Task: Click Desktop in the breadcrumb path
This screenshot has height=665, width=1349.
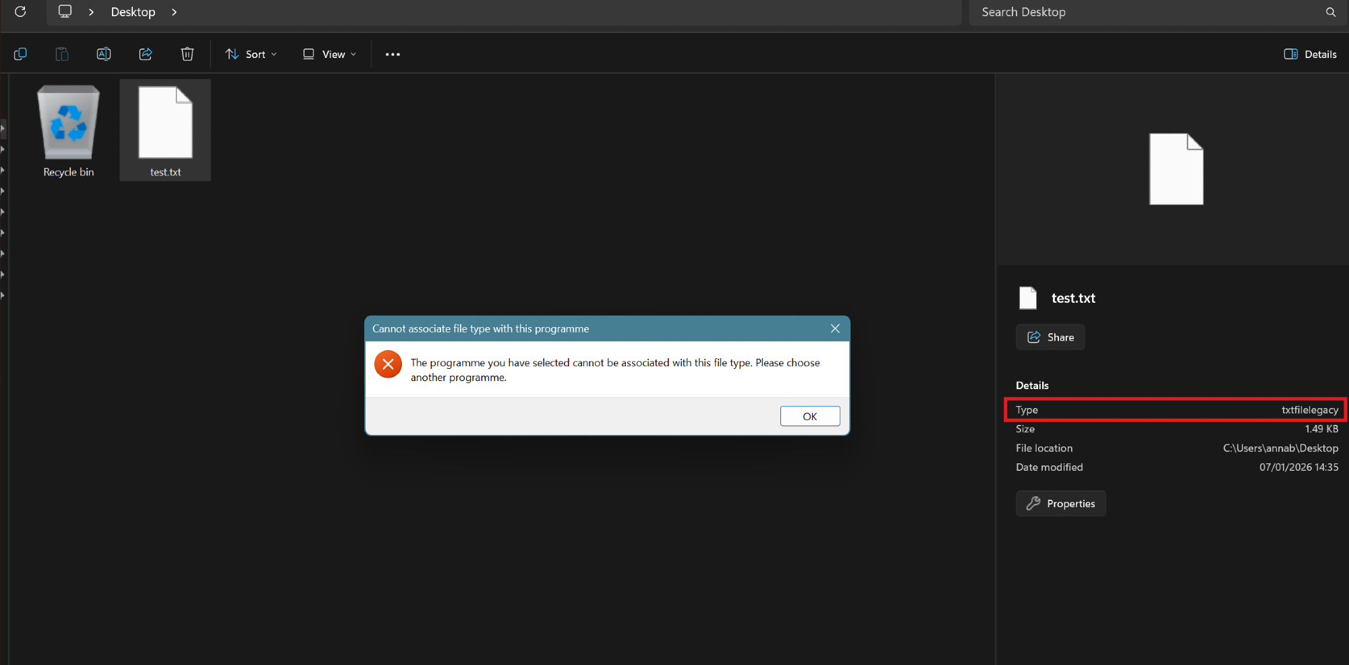Action: (133, 12)
